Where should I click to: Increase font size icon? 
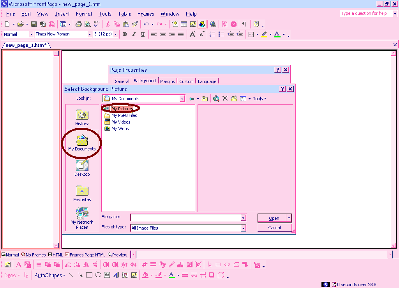point(192,34)
